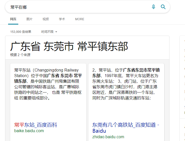Click the 根据 2 个来源 text
Screen dimensions: 185x141
[20, 55]
